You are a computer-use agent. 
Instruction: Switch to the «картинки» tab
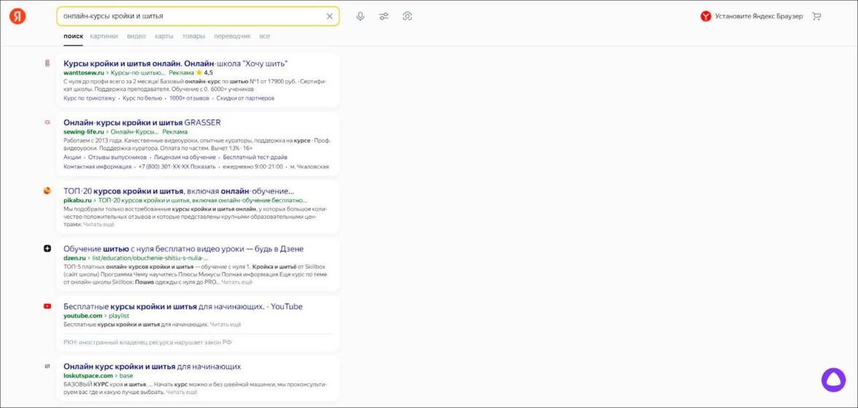(104, 36)
